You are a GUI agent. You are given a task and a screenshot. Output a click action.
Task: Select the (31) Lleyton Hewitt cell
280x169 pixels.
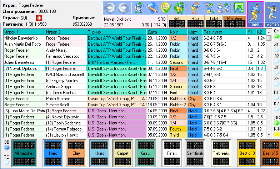point(66,135)
